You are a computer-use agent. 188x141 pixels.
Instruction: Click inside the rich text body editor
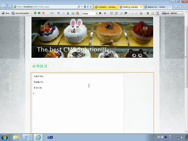78,103
